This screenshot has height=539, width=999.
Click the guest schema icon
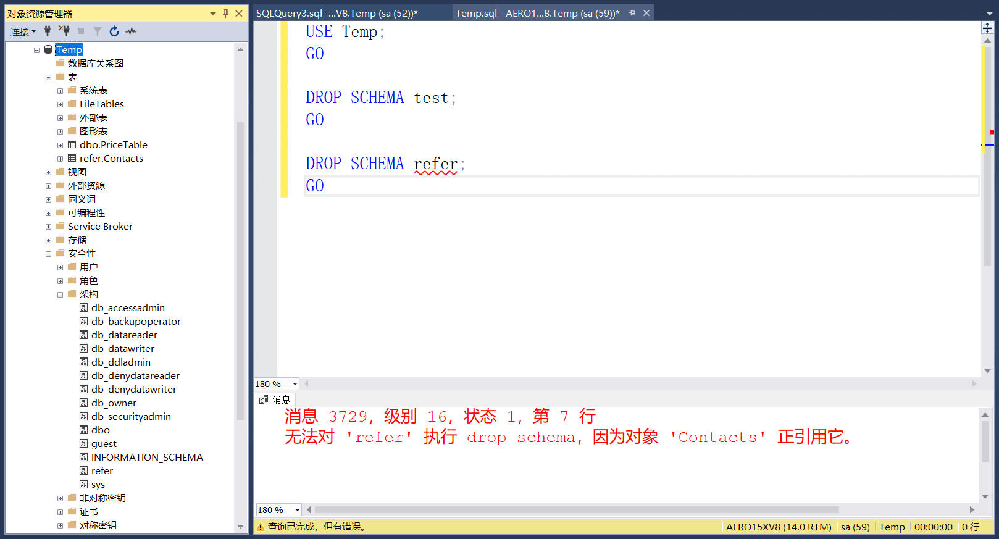pos(84,443)
